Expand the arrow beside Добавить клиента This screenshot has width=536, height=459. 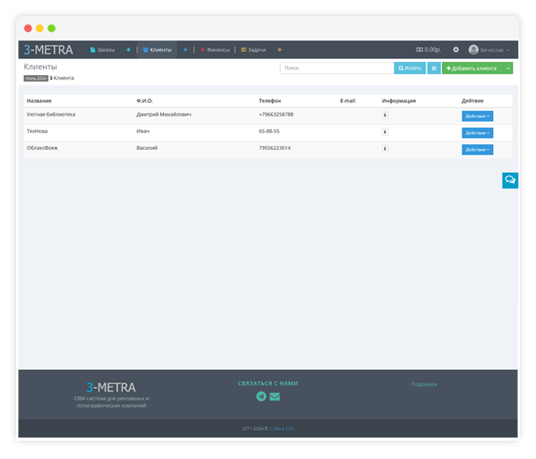tap(508, 68)
